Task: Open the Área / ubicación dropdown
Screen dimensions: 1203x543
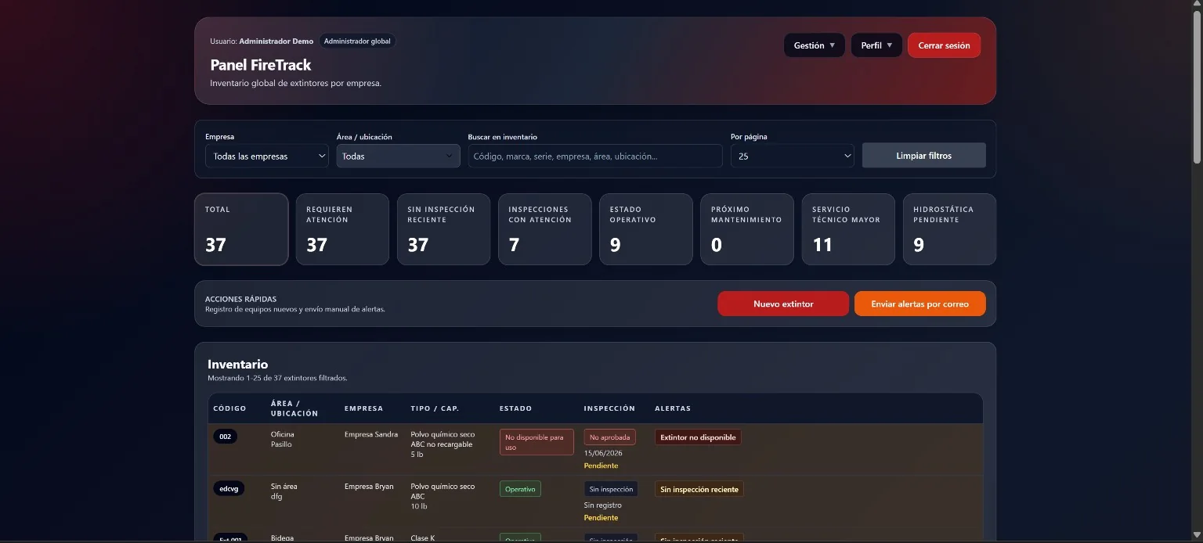Action: (x=399, y=156)
